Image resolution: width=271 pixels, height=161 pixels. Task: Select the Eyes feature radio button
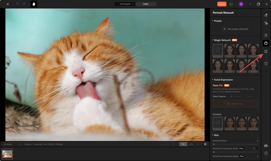[x=248, y=96]
